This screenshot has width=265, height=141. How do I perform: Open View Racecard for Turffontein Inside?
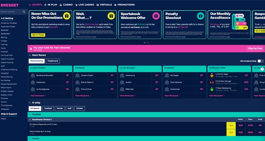(x=217, y=96)
